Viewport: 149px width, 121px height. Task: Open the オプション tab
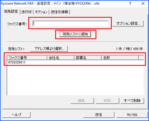[x=41, y=12]
